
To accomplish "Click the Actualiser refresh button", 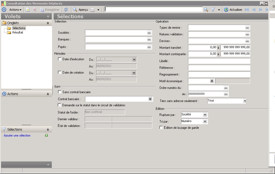I will pyautogui.click(x=233, y=10).
